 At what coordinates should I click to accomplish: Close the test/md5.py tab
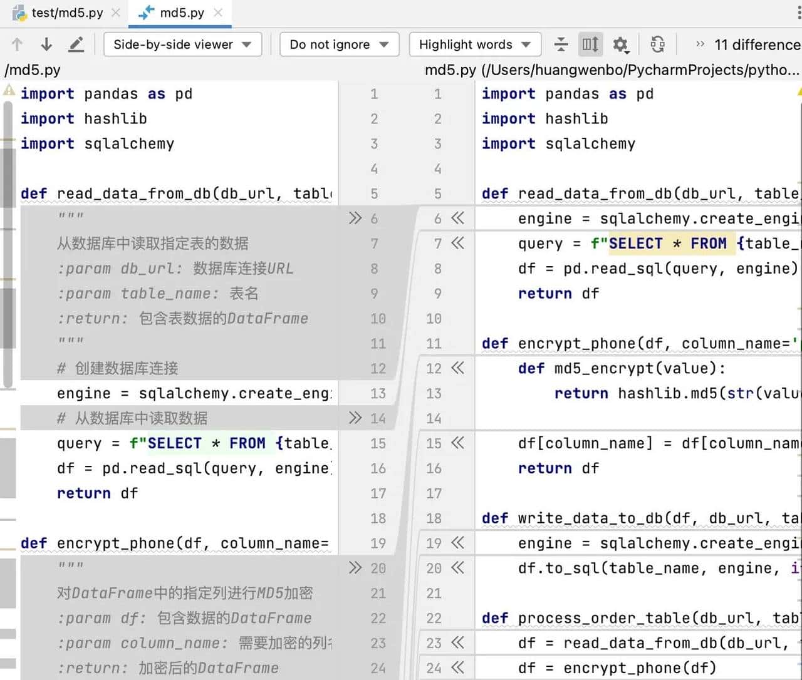(x=116, y=13)
